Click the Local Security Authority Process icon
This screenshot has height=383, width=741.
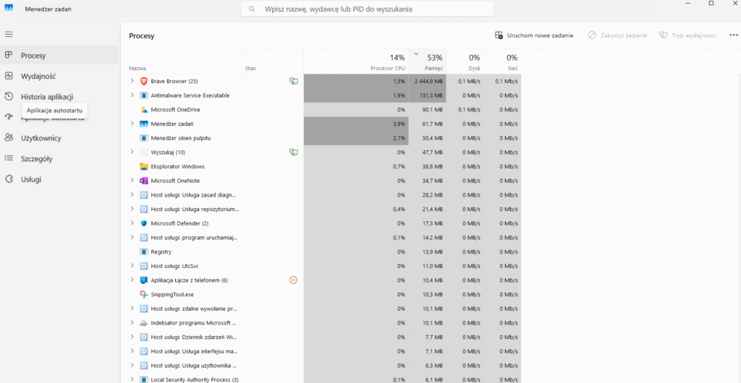click(x=144, y=379)
